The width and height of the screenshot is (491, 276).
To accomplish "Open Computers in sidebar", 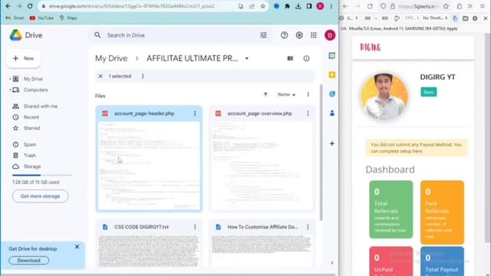I will tap(36, 90).
